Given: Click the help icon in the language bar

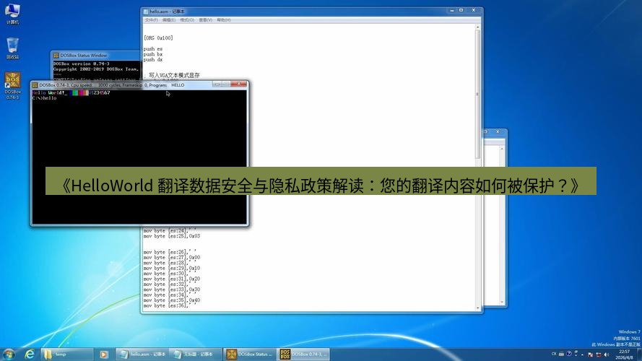Looking at the screenshot, I should click(569, 354).
